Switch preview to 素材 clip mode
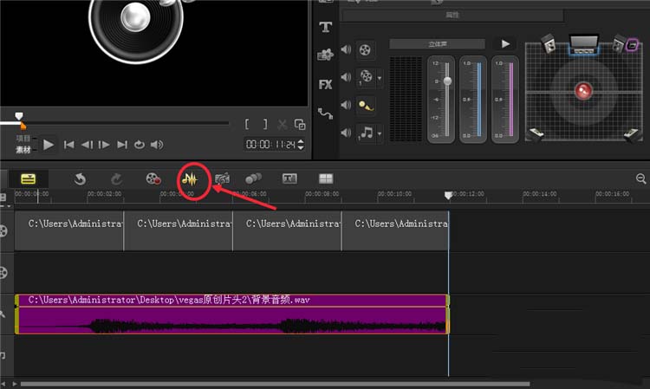The height and width of the screenshot is (389, 650). [23, 150]
